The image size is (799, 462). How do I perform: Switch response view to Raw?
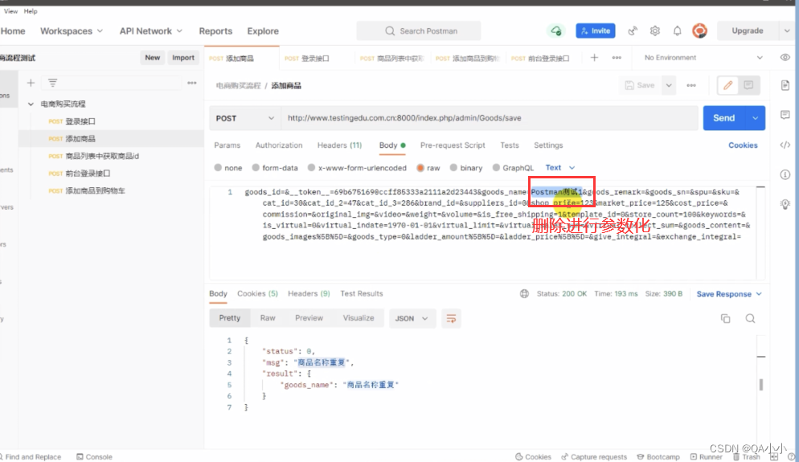pyautogui.click(x=268, y=318)
